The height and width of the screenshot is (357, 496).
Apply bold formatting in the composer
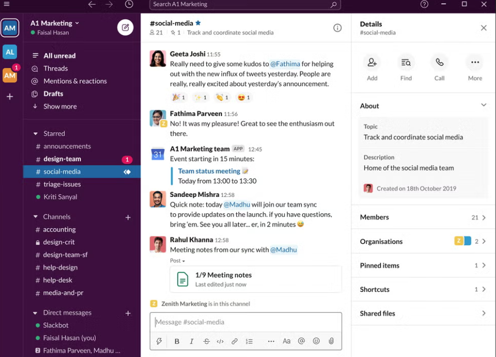[x=177, y=341]
